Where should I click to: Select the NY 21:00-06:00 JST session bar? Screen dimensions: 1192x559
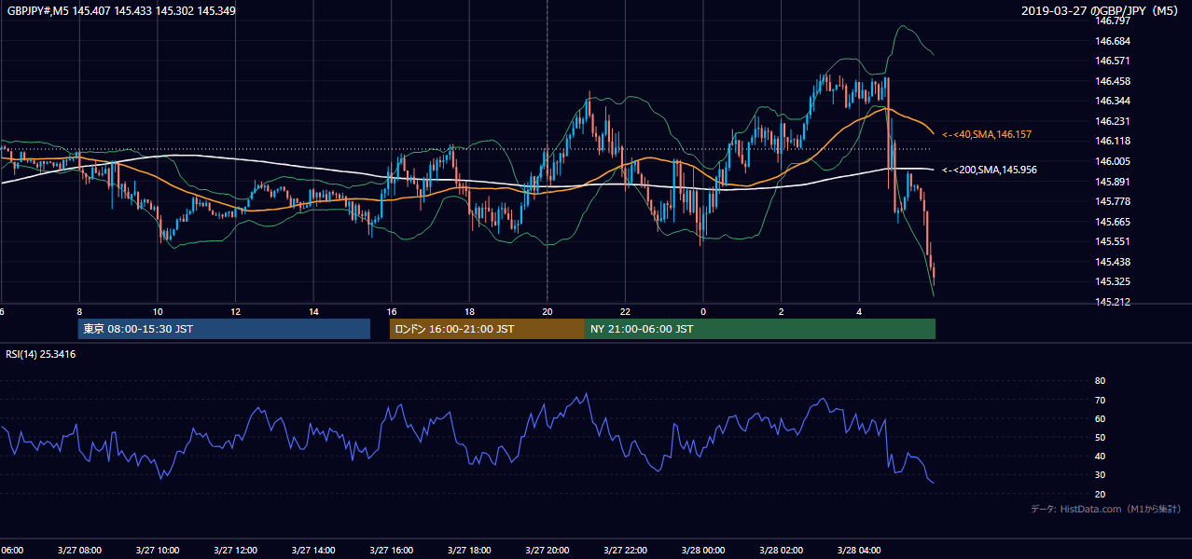point(760,329)
